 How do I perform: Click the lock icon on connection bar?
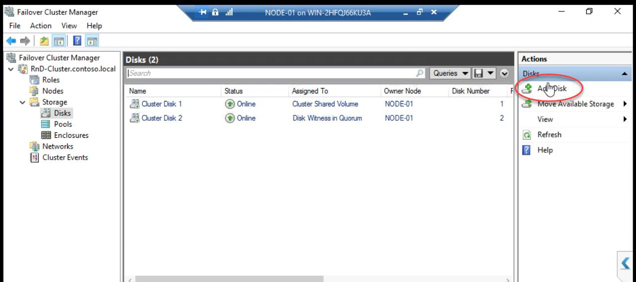coord(216,12)
